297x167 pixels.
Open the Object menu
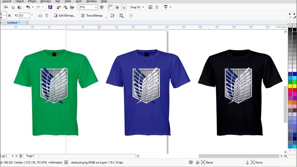[19, 1]
